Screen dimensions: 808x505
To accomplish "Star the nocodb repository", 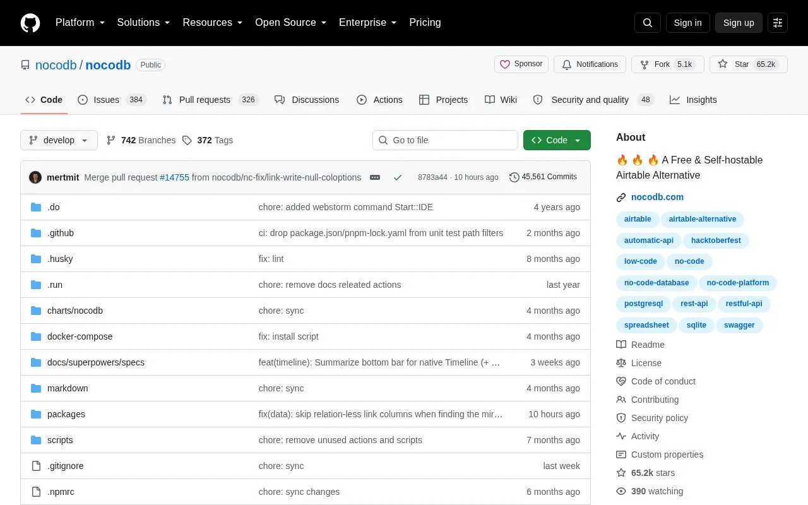I will coord(749,64).
